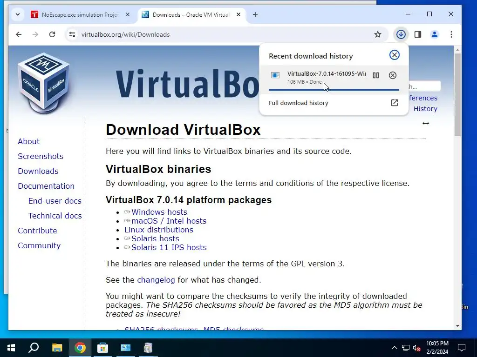
Task: Click the external link icon for download history
Action: point(394,103)
